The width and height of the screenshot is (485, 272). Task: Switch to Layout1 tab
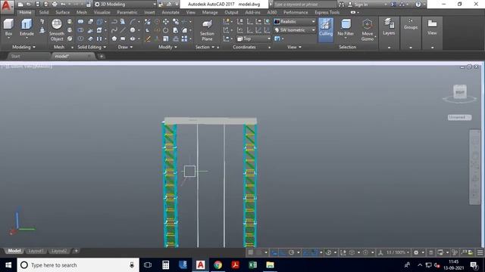point(36,251)
